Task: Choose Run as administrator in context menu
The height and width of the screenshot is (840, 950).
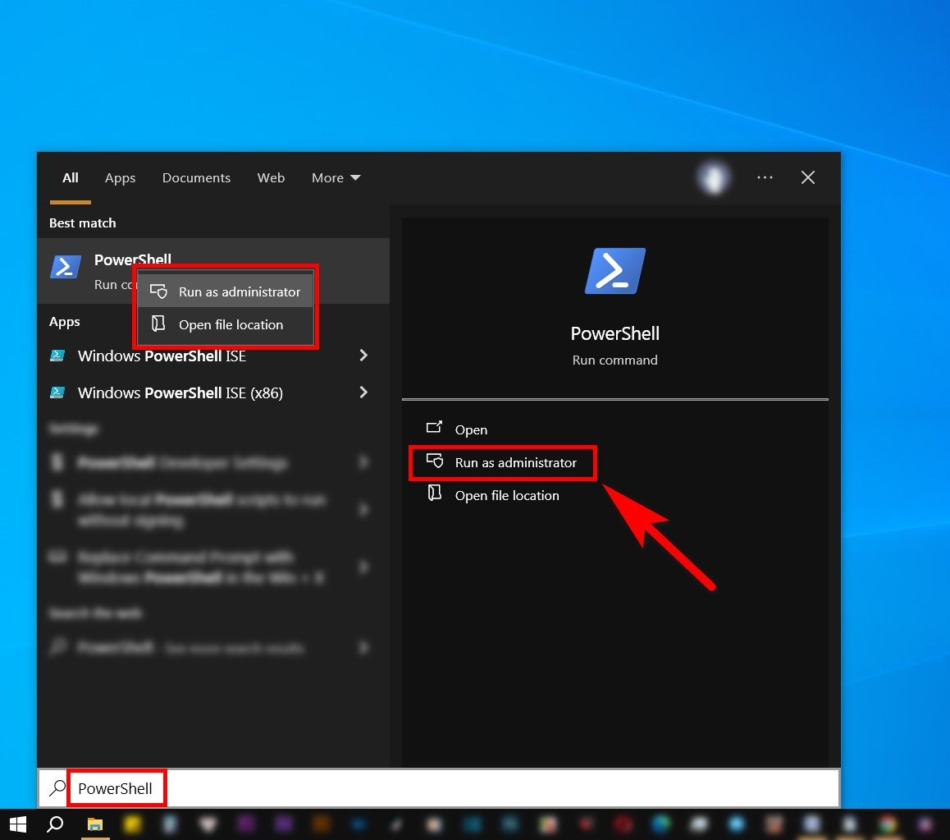Action: click(226, 291)
